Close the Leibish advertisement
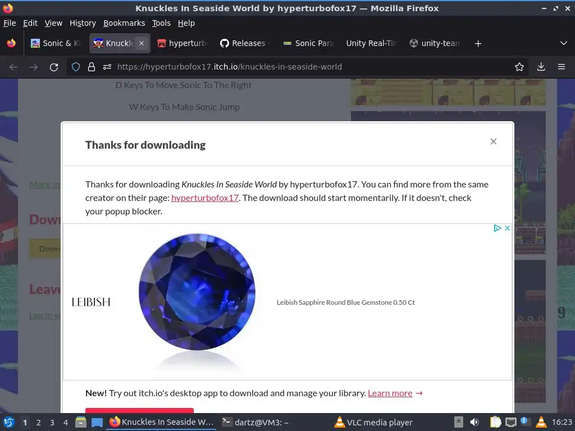575x431 pixels. (507, 228)
